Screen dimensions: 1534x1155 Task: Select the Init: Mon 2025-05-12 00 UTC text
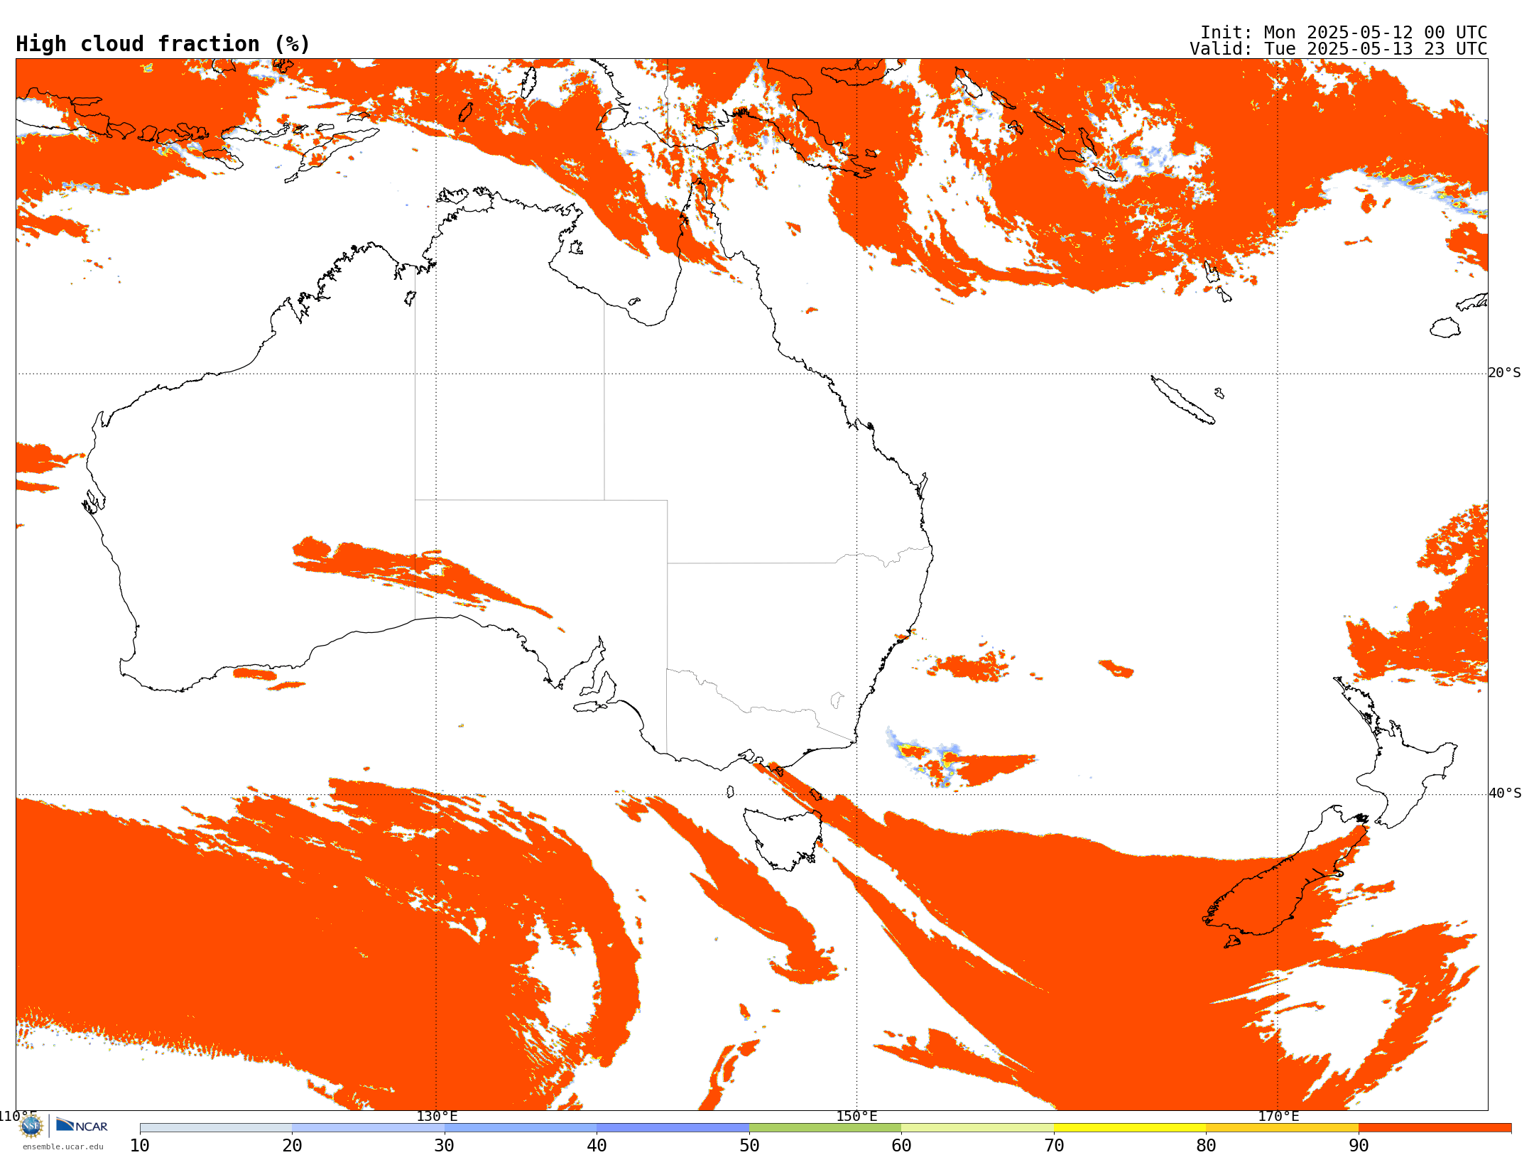click(x=1344, y=33)
